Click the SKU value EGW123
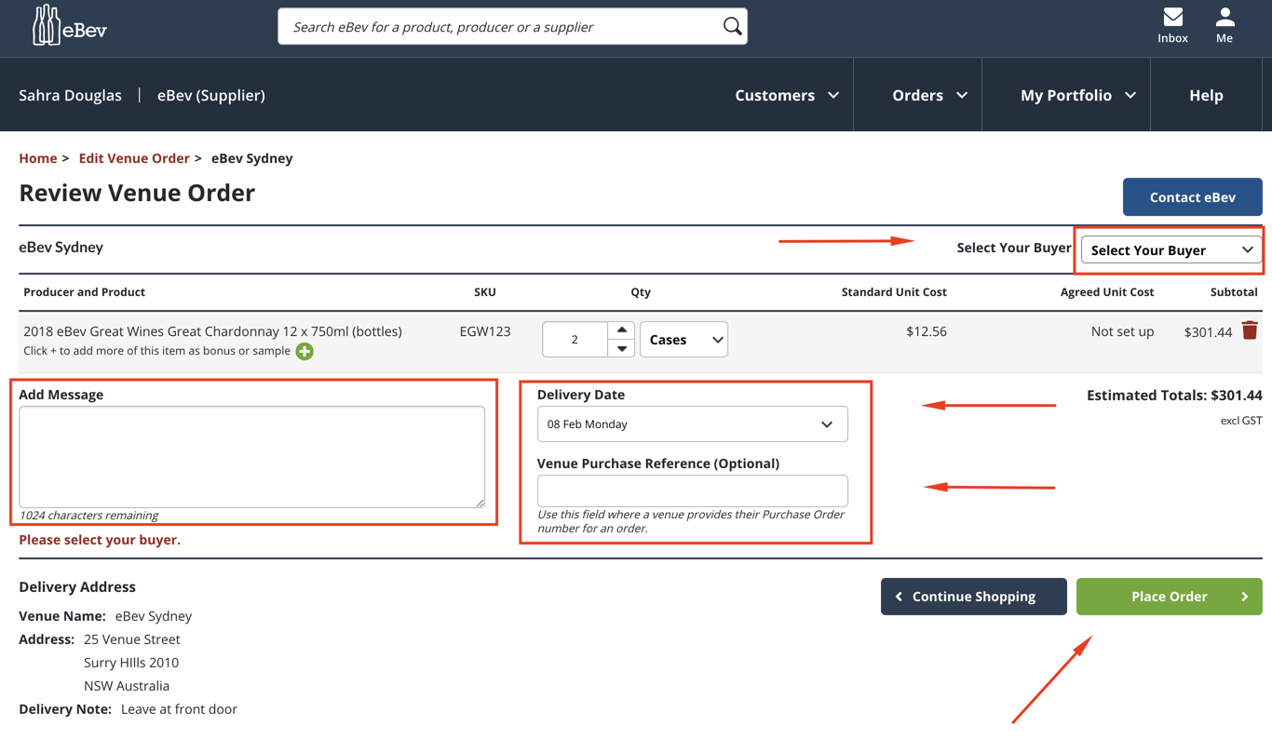1272x752 pixels. tap(485, 331)
